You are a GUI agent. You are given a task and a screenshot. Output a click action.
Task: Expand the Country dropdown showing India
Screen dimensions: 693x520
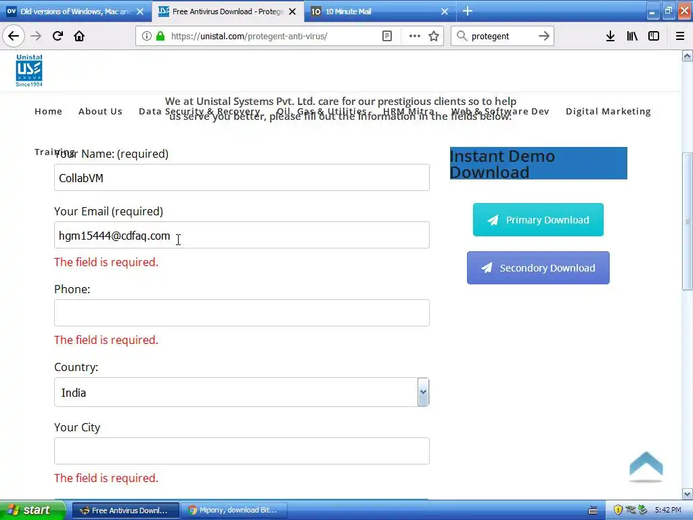(242, 392)
